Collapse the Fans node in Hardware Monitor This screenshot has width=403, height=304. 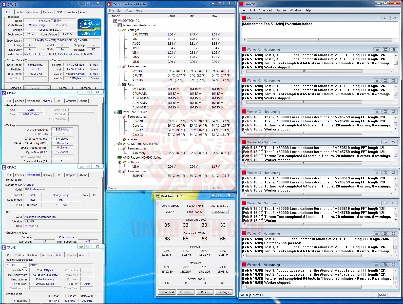click(120, 85)
